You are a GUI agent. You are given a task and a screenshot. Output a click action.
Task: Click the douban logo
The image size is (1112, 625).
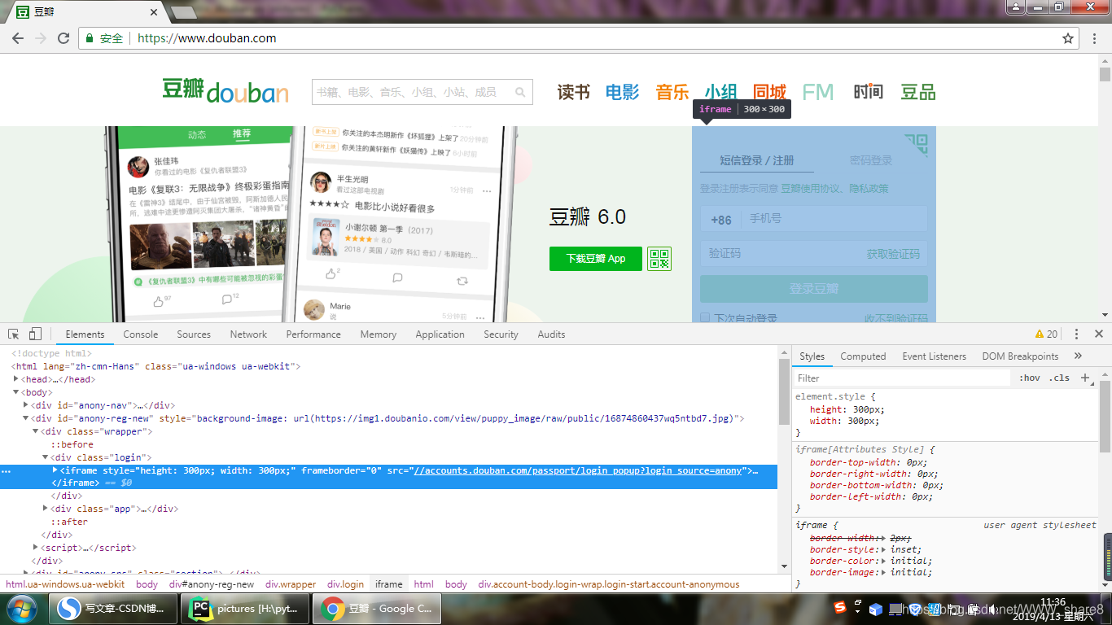coord(225,90)
